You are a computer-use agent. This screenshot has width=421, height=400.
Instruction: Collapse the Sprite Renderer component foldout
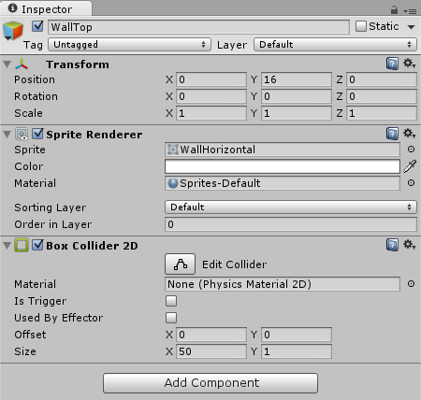(x=7, y=135)
